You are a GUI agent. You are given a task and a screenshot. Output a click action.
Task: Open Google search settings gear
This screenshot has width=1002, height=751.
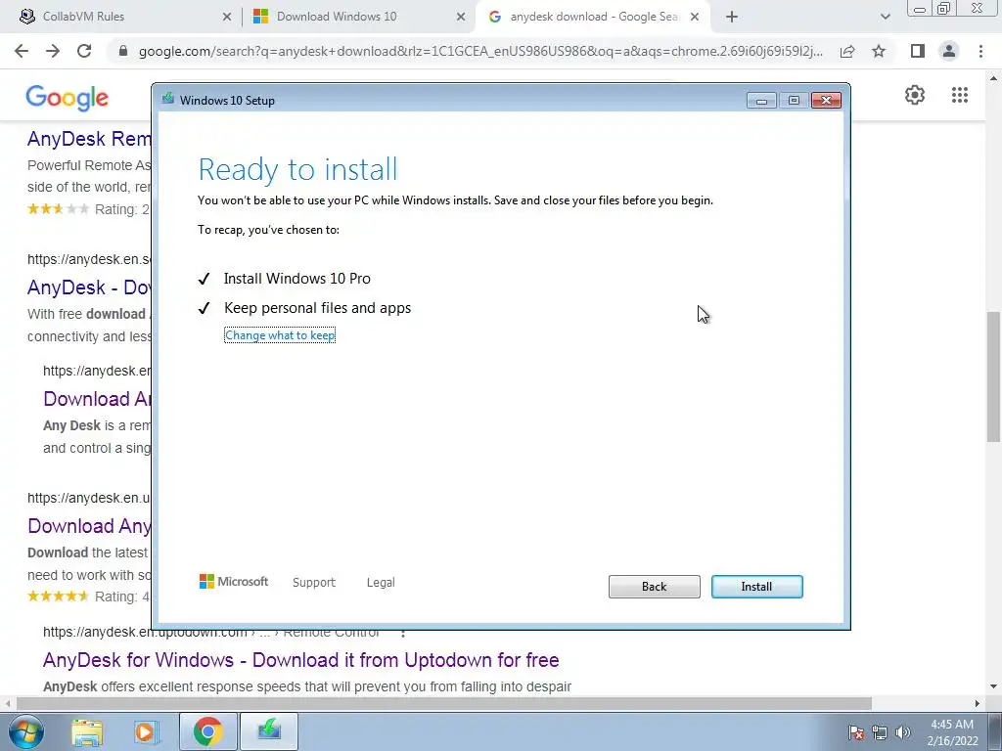[915, 95]
